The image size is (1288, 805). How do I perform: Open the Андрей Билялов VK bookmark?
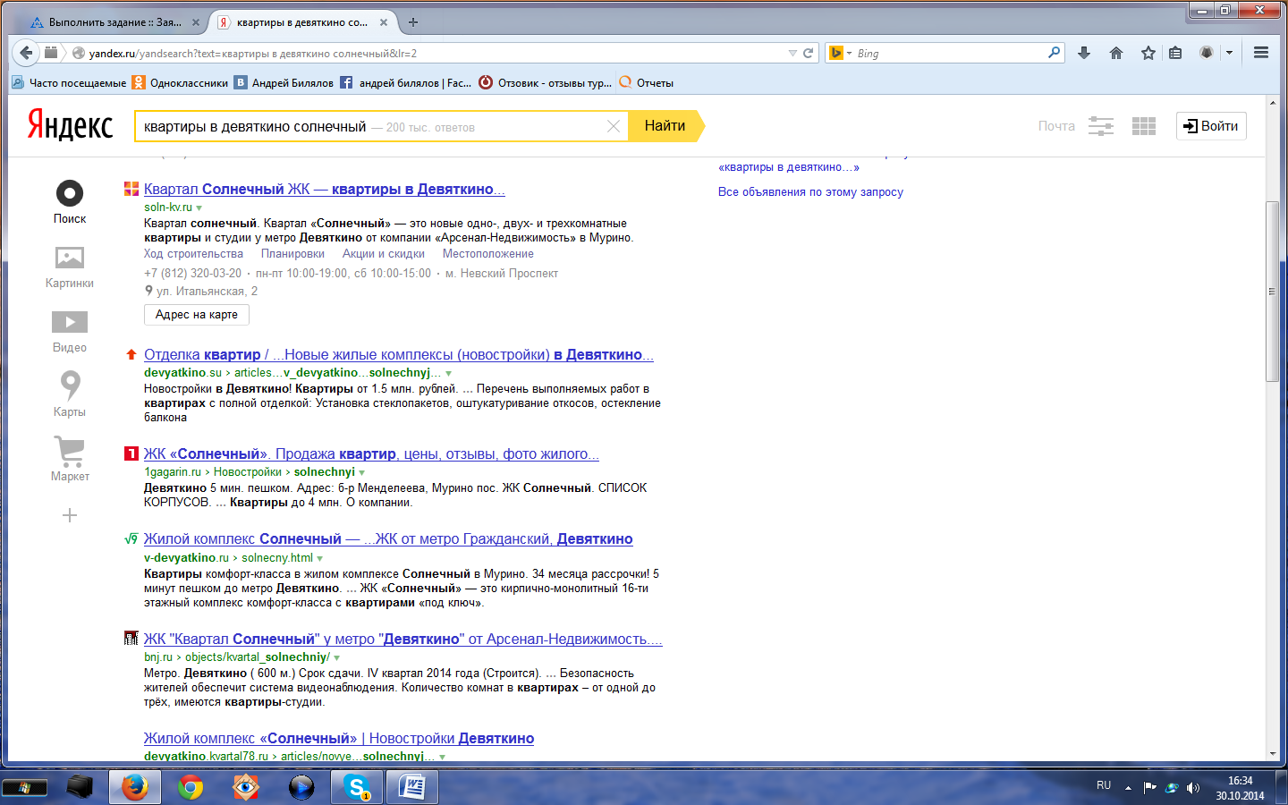284,82
